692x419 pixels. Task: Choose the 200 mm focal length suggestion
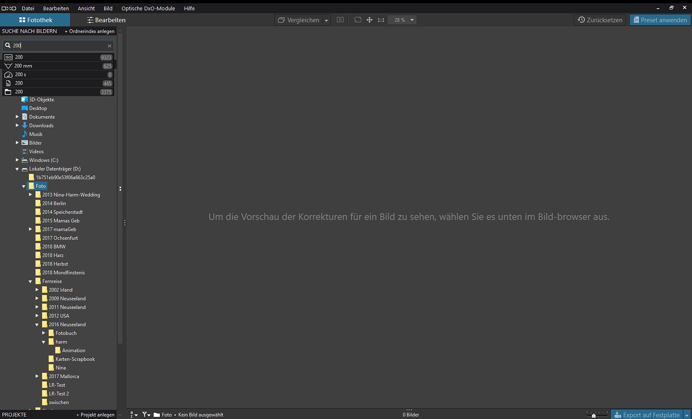[58, 66]
